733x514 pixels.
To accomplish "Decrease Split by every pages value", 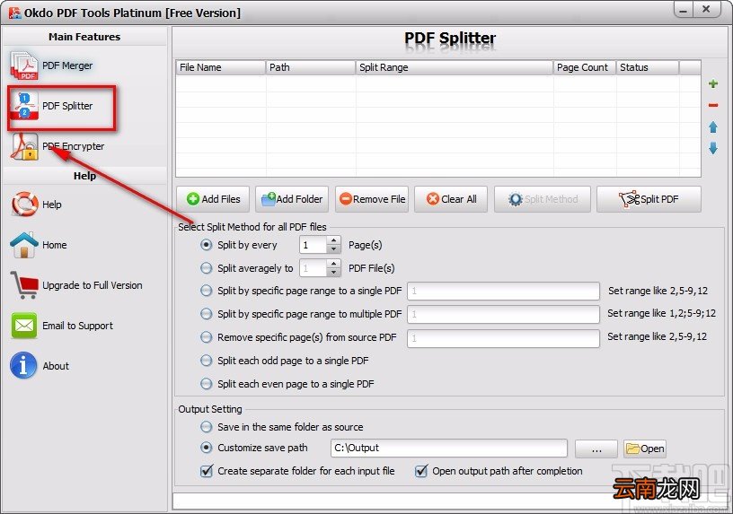I will click(x=333, y=249).
